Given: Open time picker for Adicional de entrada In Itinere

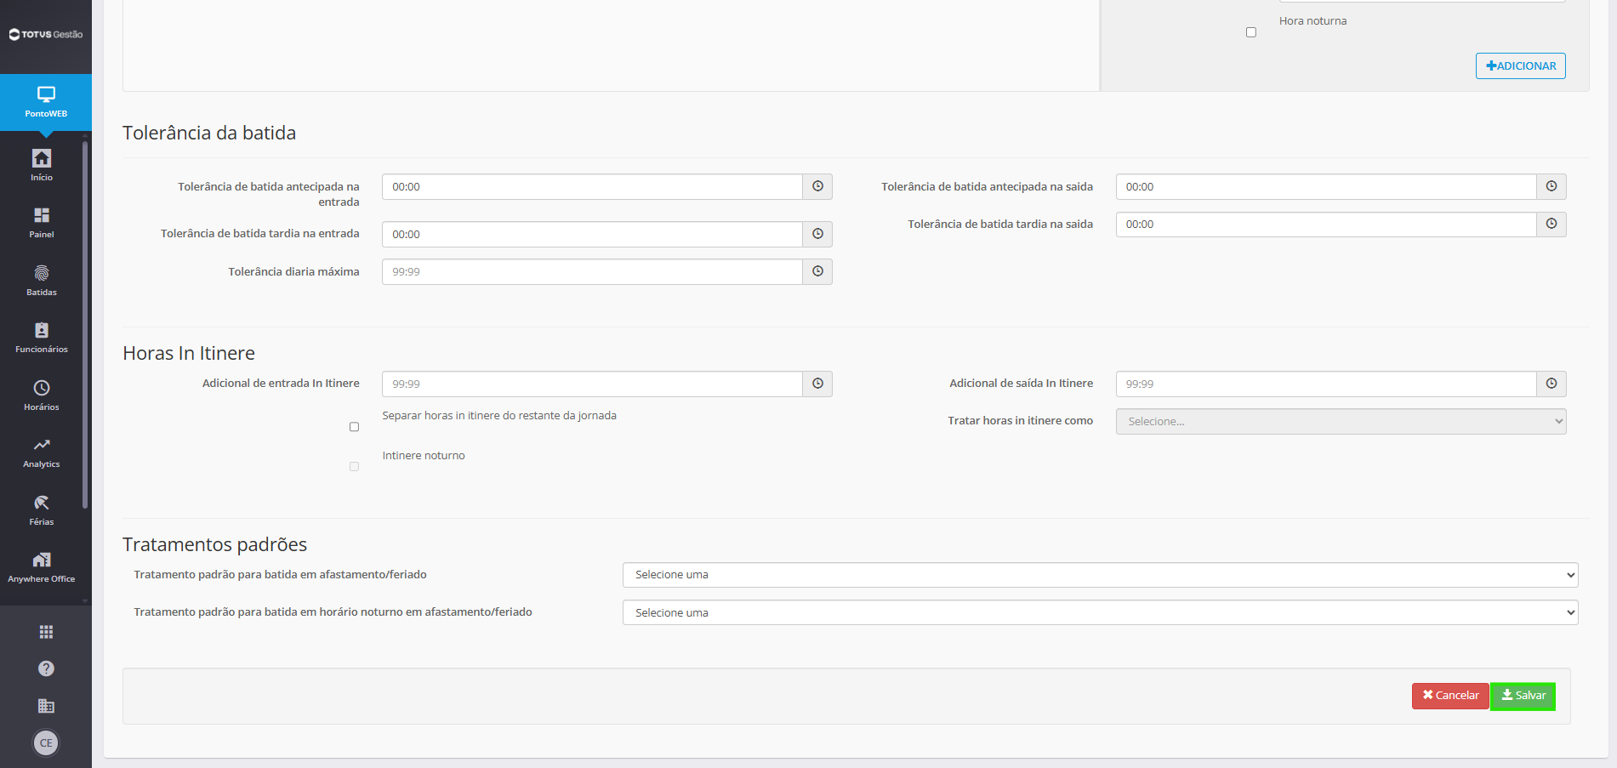Looking at the screenshot, I should coord(817,384).
